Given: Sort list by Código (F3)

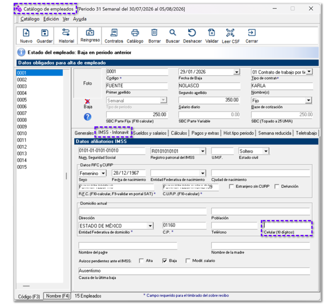Looking at the screenshot, I should pyautogui.click(x=29, y=296).
